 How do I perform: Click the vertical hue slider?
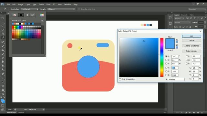[162, 57]
